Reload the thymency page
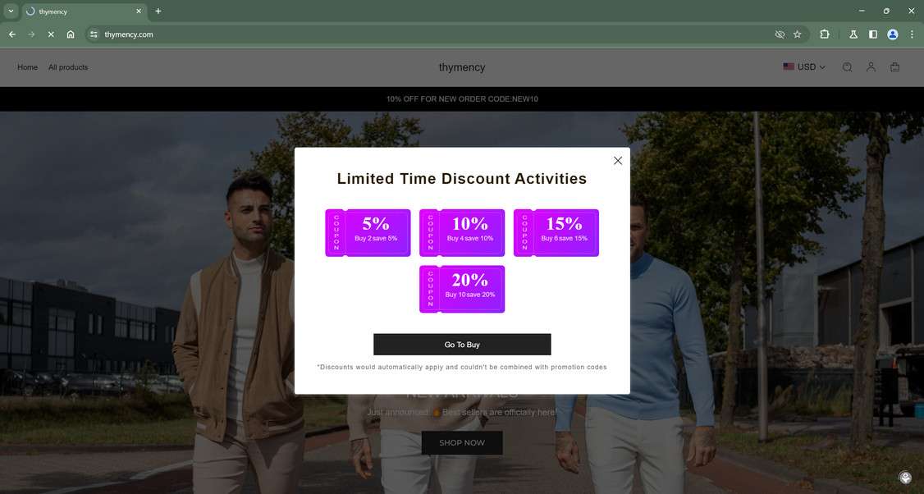This screenshot has width=924, height=494. coord(50,34)
